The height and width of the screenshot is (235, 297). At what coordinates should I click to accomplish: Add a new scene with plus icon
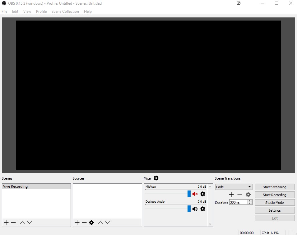pyautogui.click(x=6, y=223)
